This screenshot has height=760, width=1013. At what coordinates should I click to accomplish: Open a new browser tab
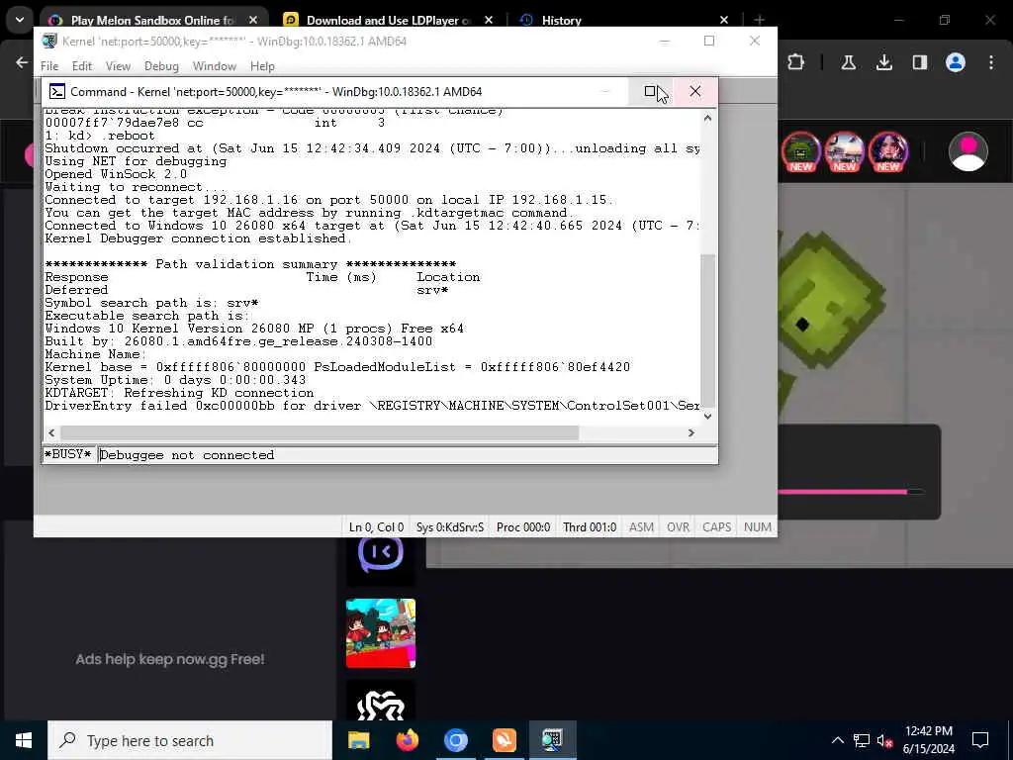(x=759, y=20)
